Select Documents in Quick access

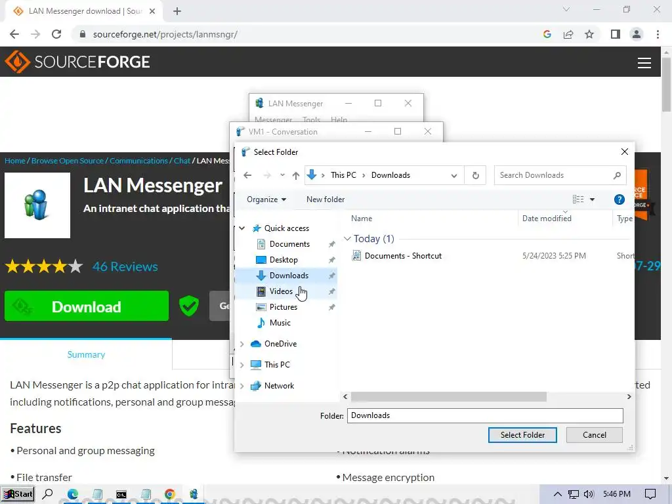[x=289, y=244]
